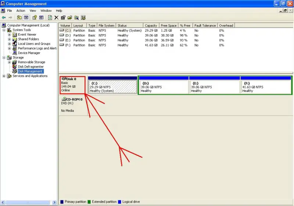Collapse the System Tools node
Screen dimensions: 294x206
[4, 30]
